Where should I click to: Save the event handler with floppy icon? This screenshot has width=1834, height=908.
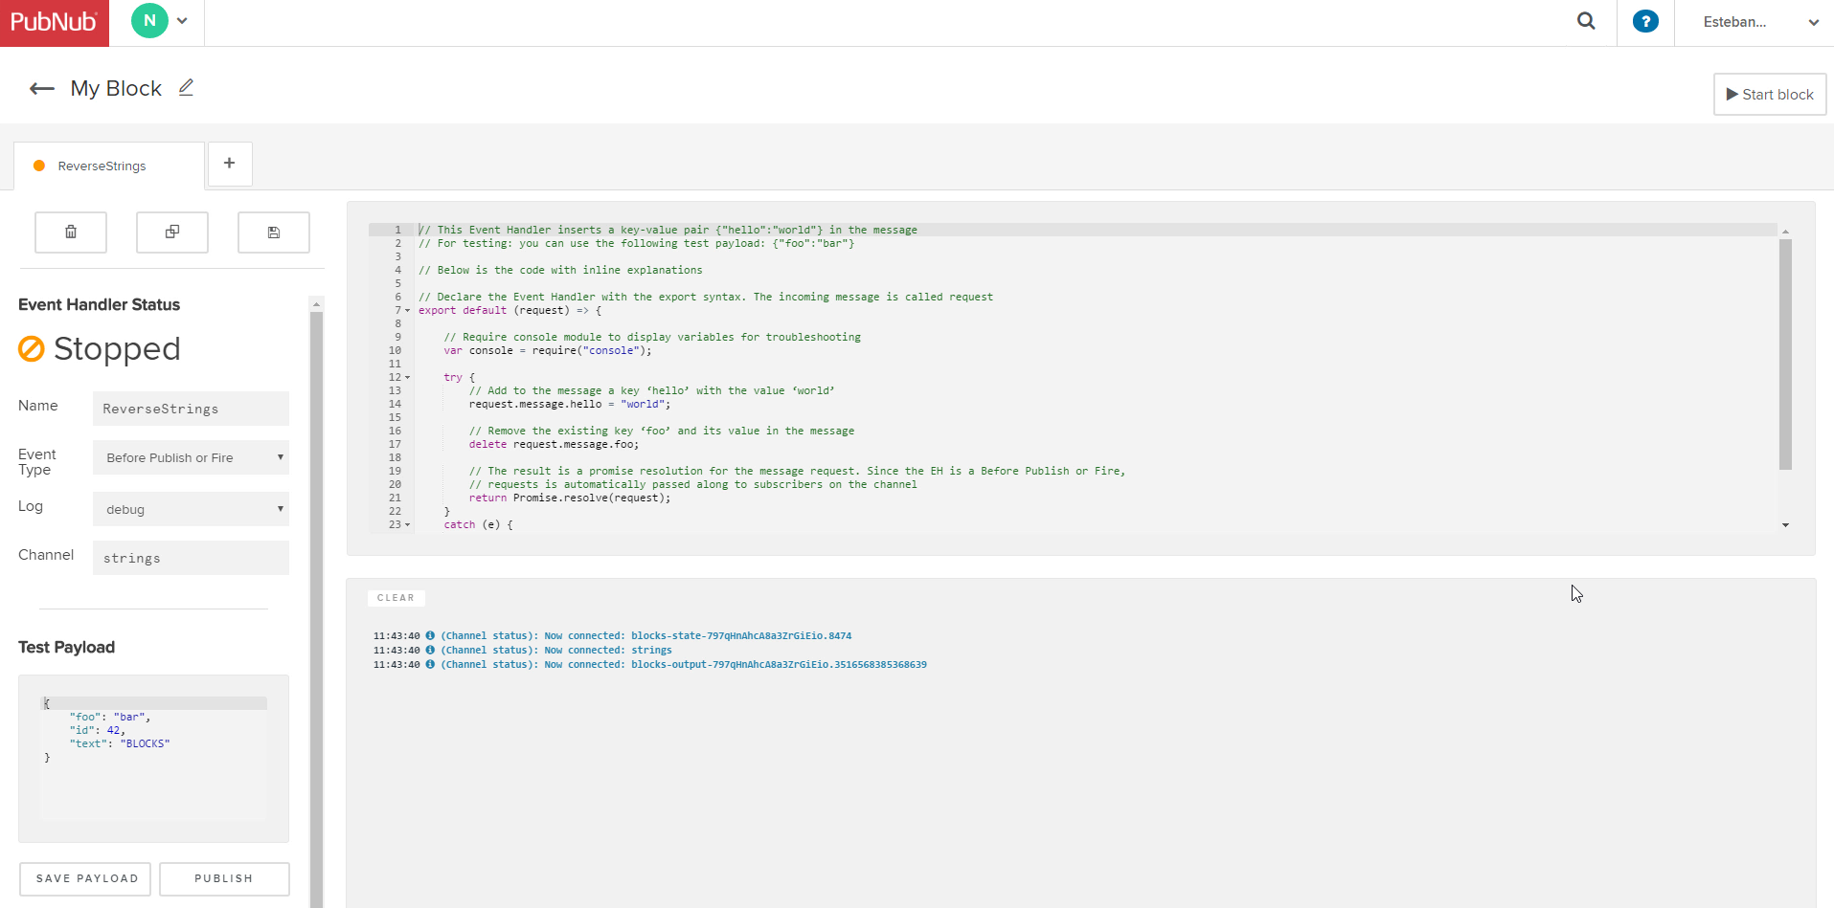[x=274, y=233]
